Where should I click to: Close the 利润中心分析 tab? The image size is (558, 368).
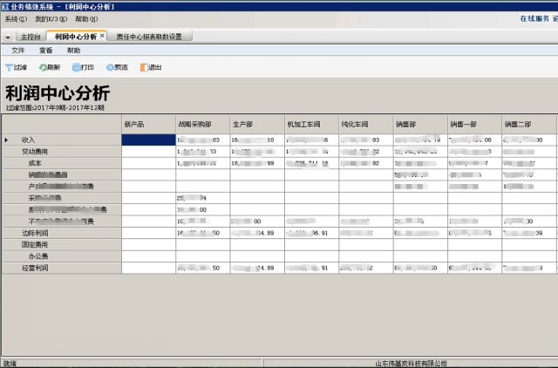click(x=102, y=36)
